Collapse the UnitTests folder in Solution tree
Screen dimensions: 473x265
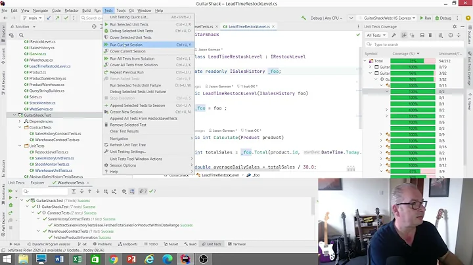[20, 146]
